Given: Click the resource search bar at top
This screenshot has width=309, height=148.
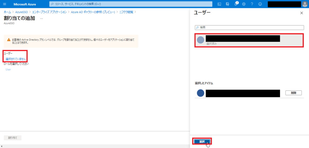Looking at the screenshot, I should click(x=131, y=4).
